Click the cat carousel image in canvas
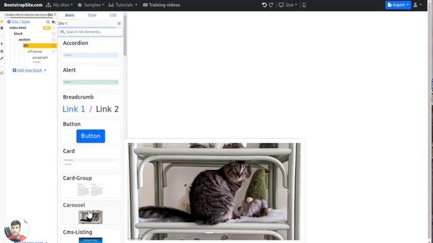433x243 pixels. [214, 191]
